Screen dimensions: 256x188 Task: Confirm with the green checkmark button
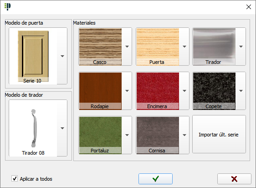pyautogui.click(x=155, y=179)
